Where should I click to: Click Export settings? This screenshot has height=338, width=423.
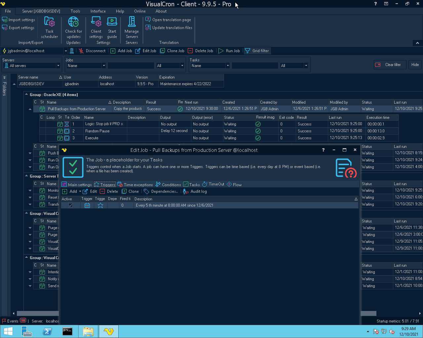18,28
